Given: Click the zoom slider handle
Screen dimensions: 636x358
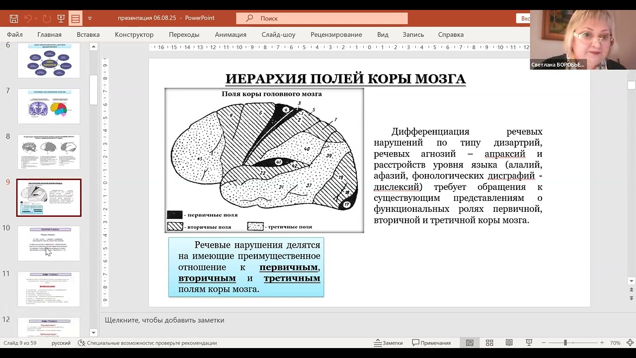Looking at the screenshot, I should (565, 343).
